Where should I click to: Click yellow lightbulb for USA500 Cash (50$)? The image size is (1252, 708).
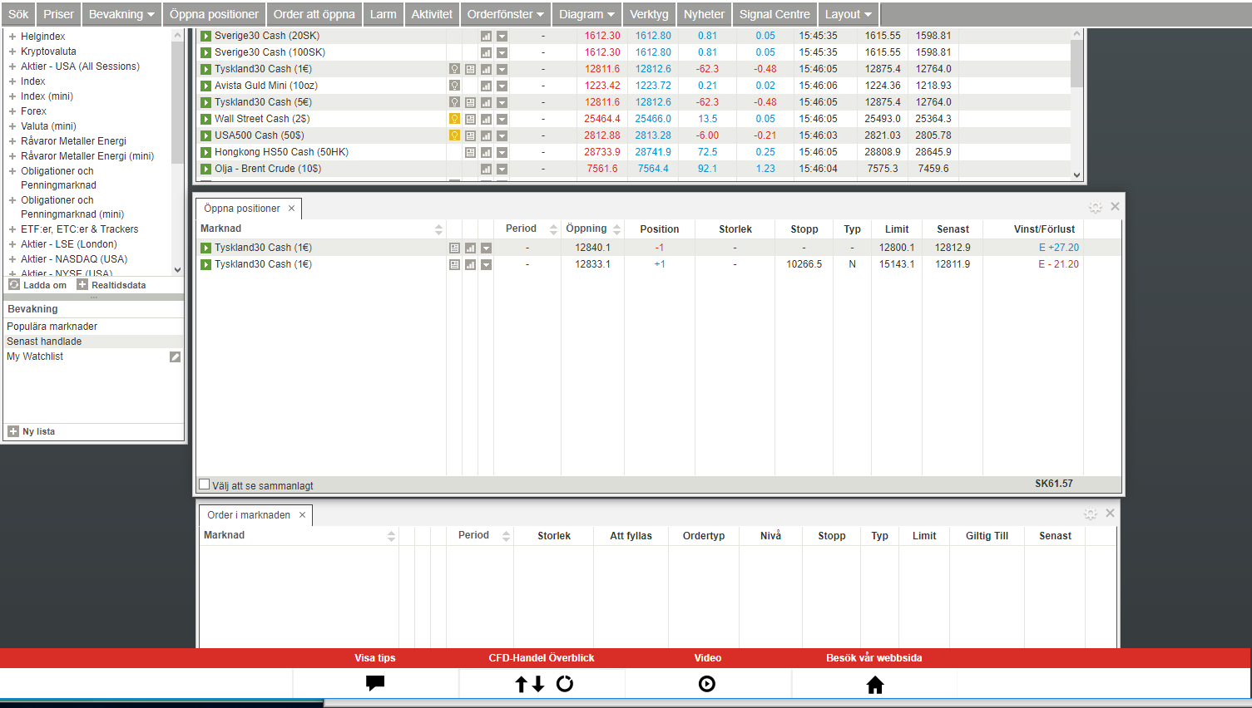[x=454, y=135]
